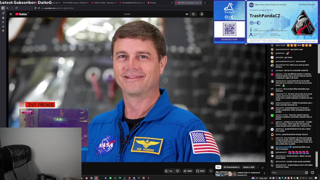The image size is (320, 180).
Task: Open the bookmarks star sidebar icon
Action: coord(3,26)
